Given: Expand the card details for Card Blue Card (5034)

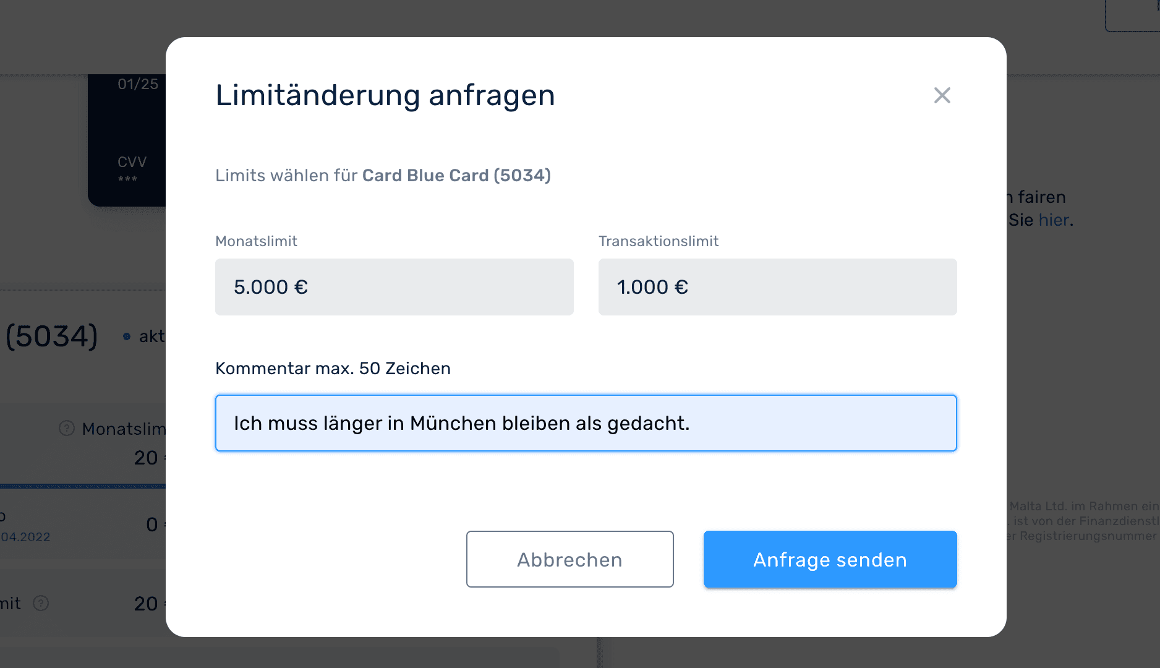Looking at the screenshot, I should point(52,336).
